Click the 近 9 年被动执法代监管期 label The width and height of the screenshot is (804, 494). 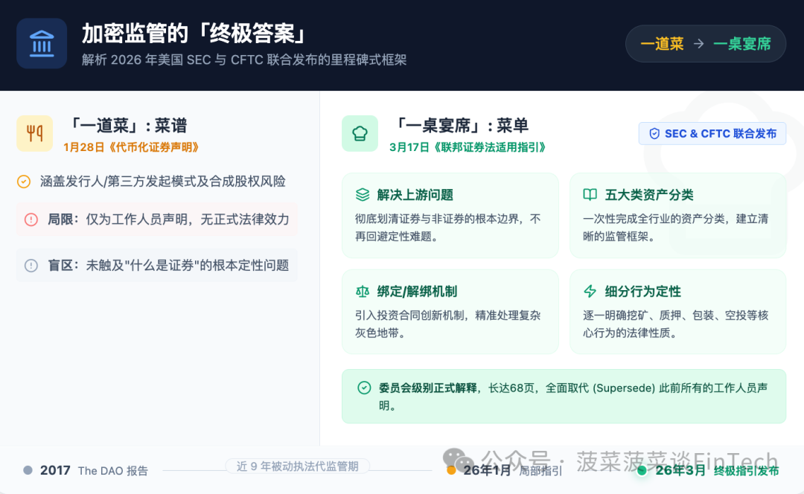[x=297, y=466]
